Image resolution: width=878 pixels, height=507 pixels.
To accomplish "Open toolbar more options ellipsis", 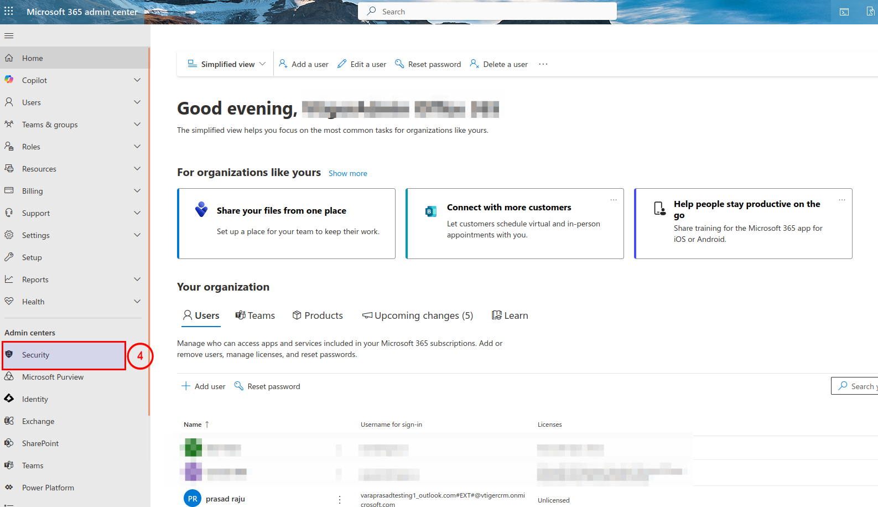I will coord(543,64).
